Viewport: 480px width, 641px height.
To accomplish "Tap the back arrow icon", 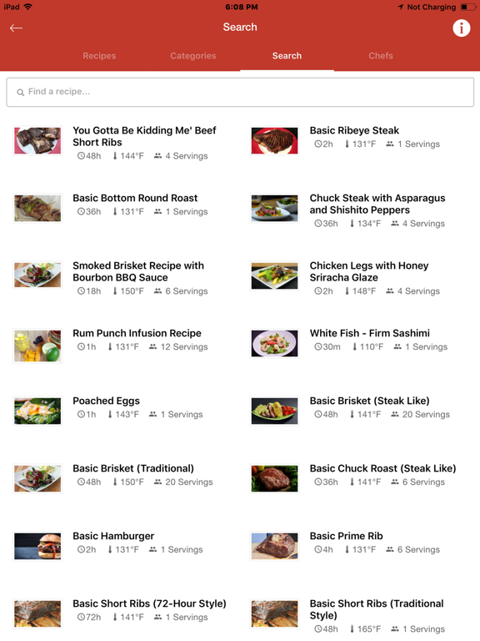I will click(x=17, y=28).
